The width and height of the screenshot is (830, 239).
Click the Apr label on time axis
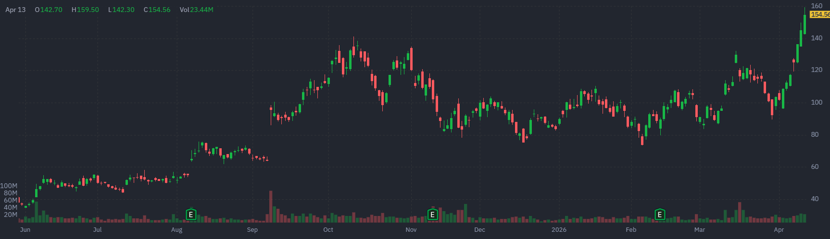(x=779, y=230)
